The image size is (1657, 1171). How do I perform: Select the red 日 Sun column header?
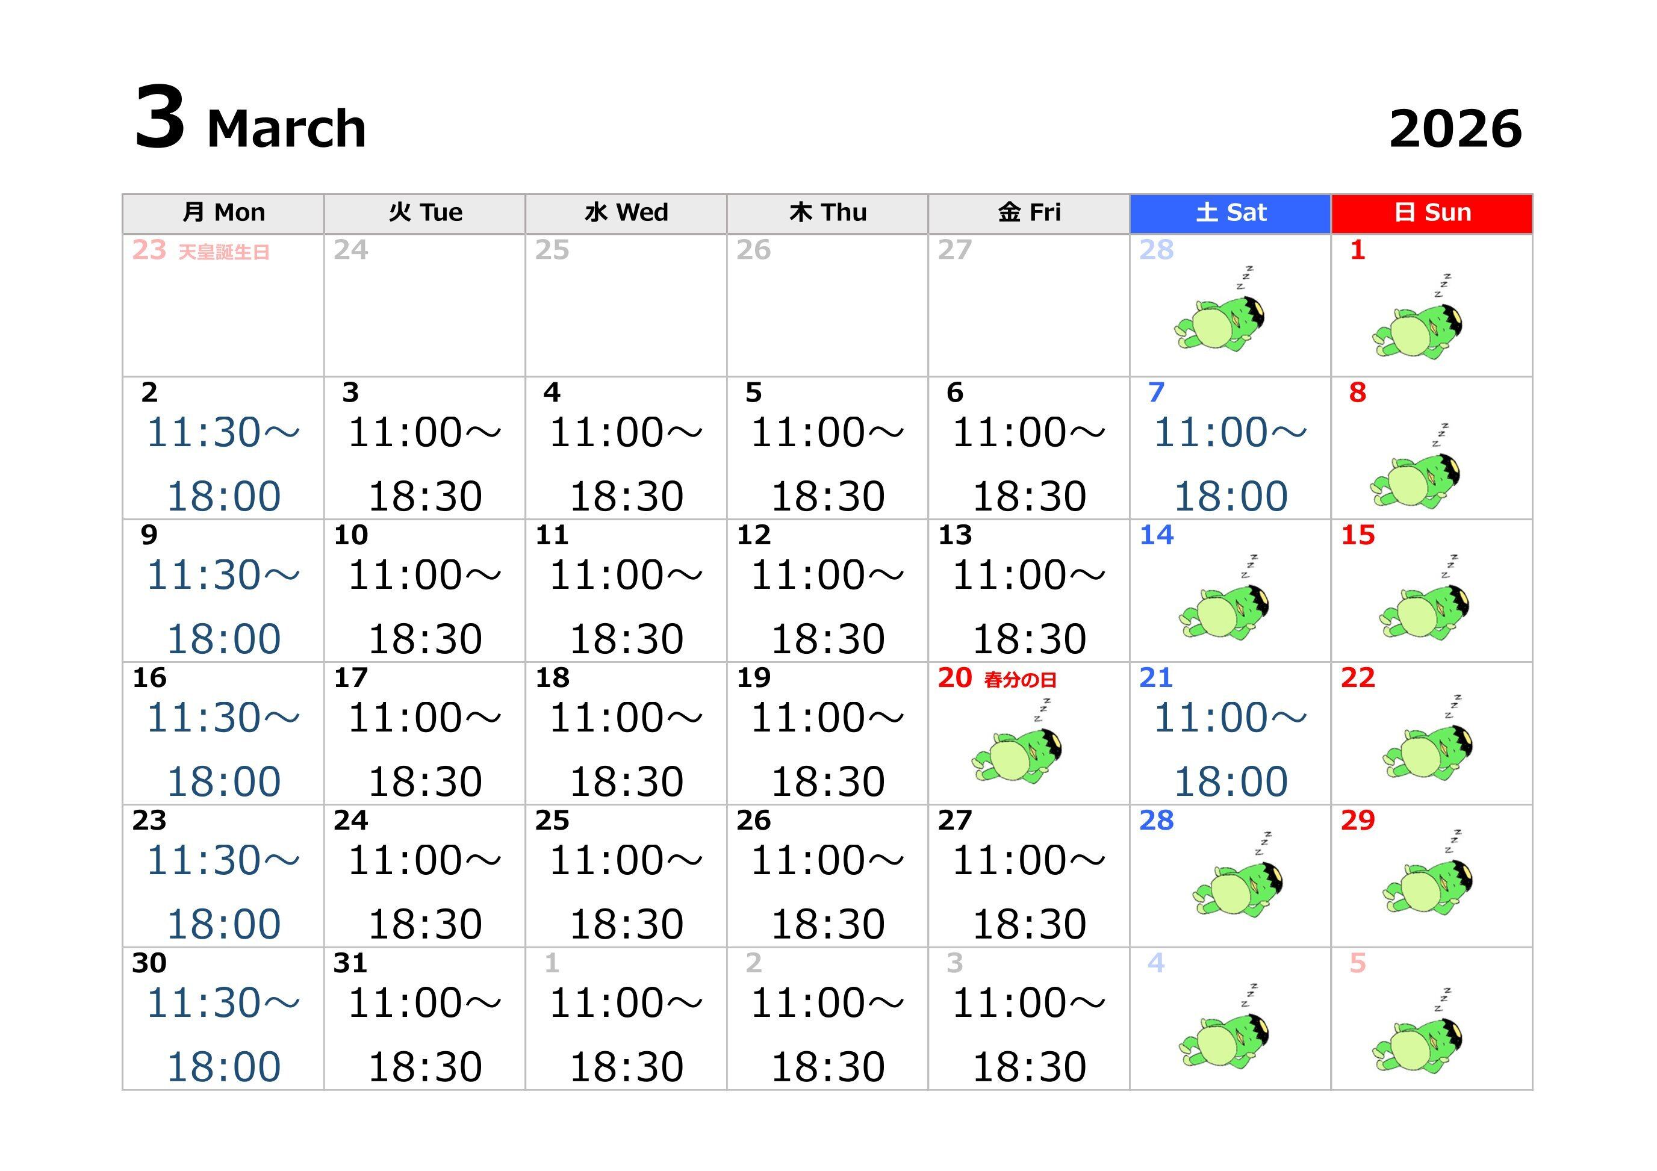(1432, 213)
